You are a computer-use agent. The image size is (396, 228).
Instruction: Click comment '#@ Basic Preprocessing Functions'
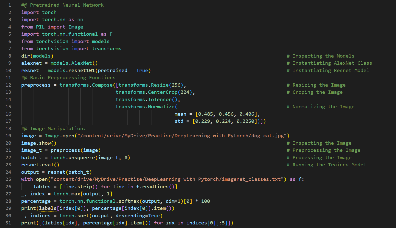coord(68,78)
